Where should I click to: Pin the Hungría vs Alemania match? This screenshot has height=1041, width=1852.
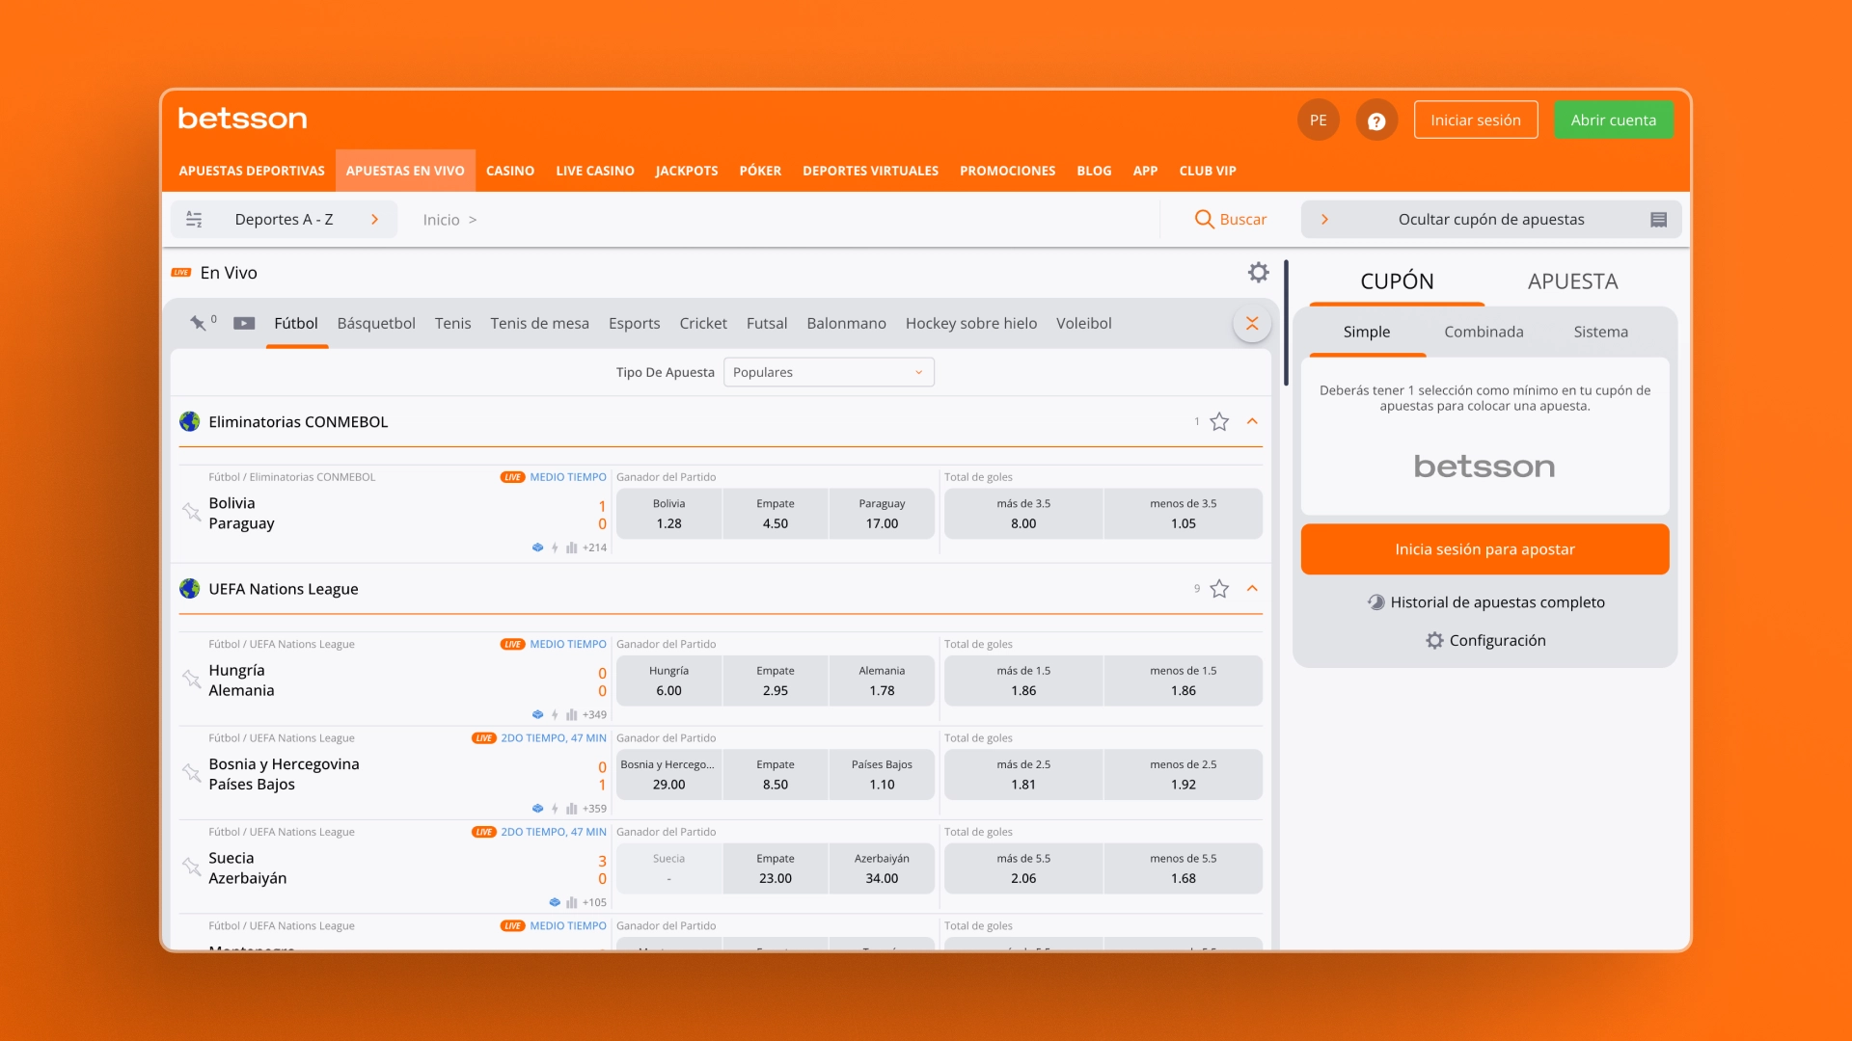[x=191, y=679]
